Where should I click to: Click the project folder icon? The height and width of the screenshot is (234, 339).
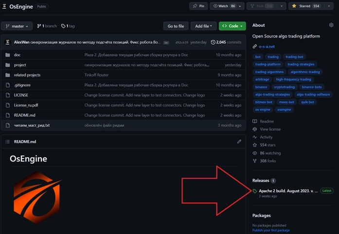point(8,65)
